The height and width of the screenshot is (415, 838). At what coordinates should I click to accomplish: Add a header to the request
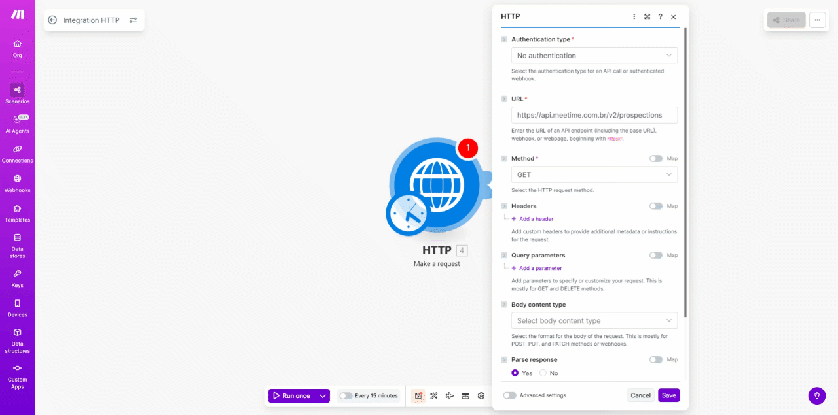(x=532, y=218)
